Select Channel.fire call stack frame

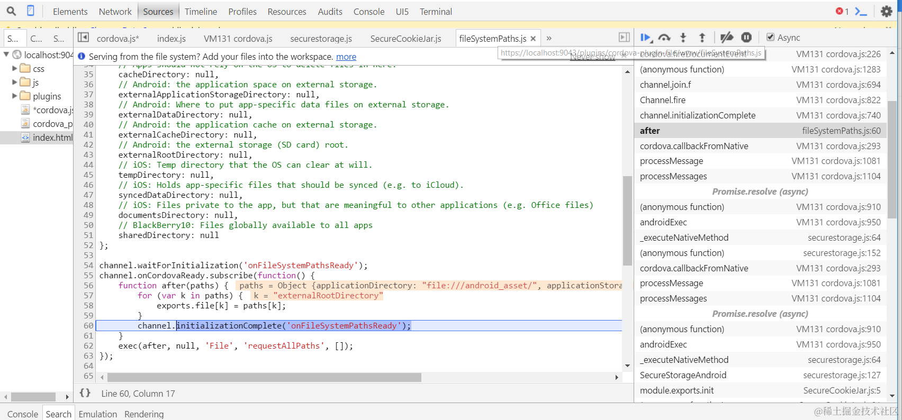[x=760, y=100]
